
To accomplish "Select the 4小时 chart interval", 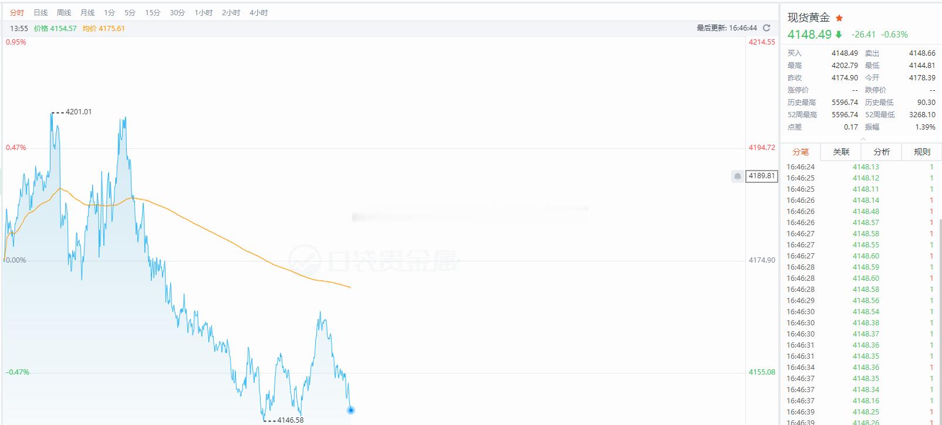I will point(259,12).
